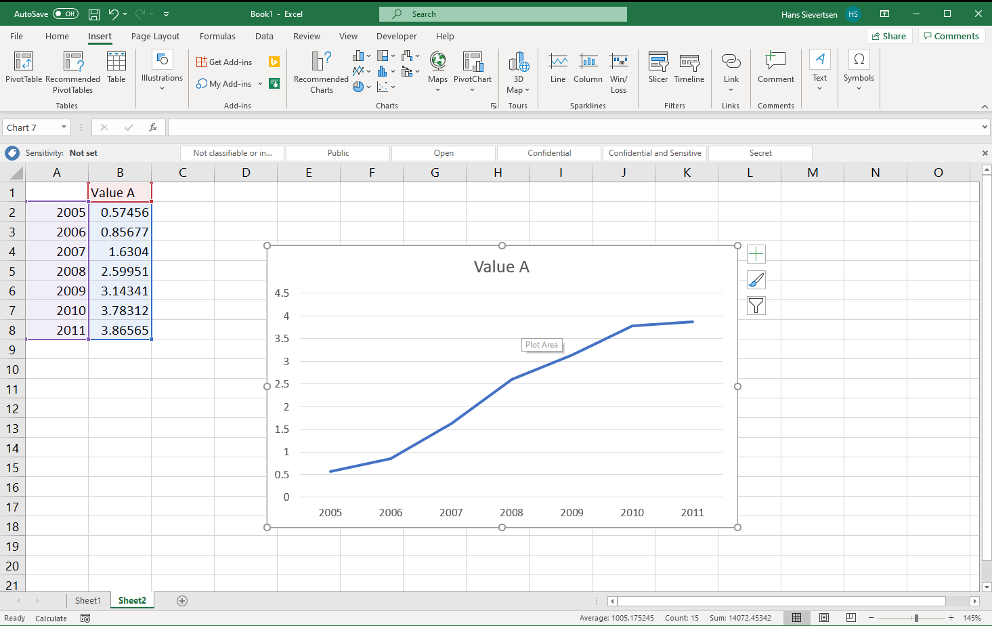Open the Comments pane button
The image size is (992, 626).
(952, 36)
